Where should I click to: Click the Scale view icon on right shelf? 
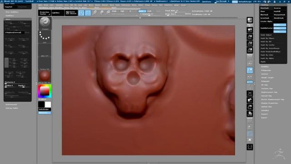250,107
